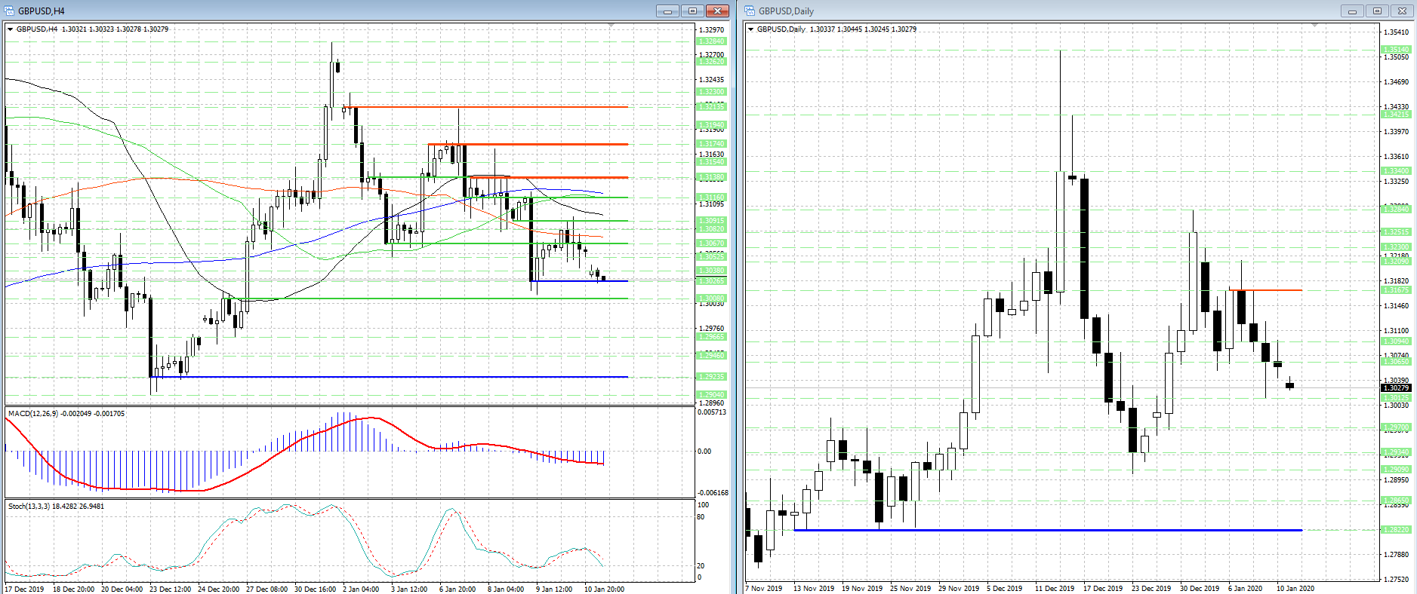Open the GBPUSD,H4 window system icon

[10, 11]
